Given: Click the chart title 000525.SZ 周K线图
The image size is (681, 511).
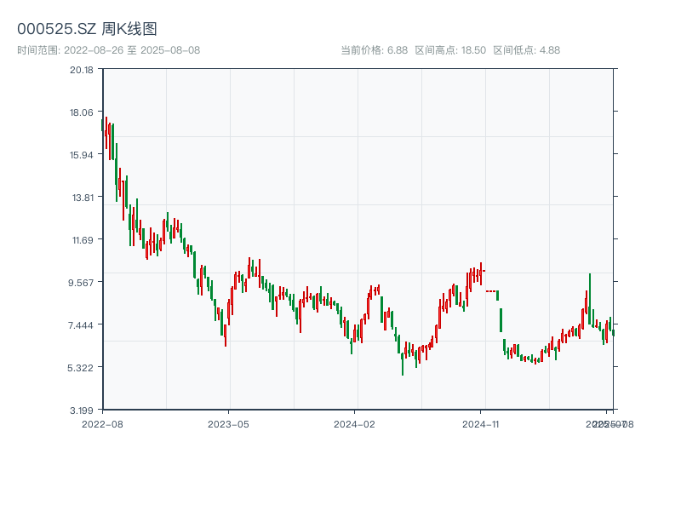Looking at the screenshot, I should (87, 29).
